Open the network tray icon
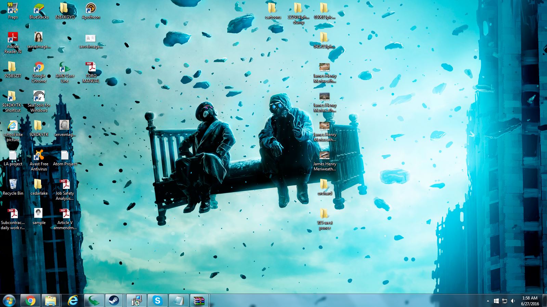 (505, 301)
